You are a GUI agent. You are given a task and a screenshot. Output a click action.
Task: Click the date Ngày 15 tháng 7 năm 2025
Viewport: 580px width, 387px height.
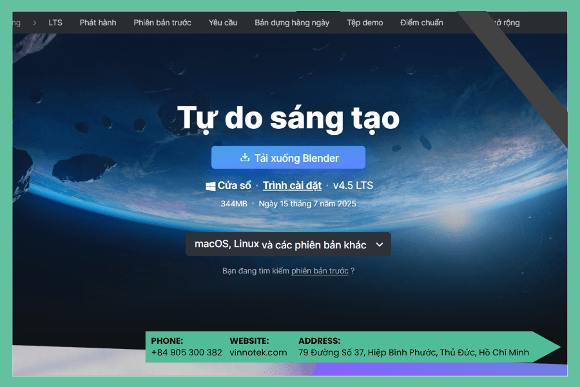(x=307, y=204)
